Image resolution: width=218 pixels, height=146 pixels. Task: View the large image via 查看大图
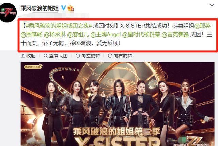click(56, 56)
